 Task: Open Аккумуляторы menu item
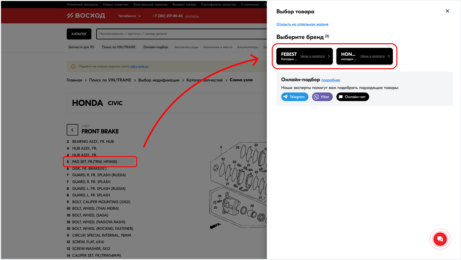coord(248,47)
